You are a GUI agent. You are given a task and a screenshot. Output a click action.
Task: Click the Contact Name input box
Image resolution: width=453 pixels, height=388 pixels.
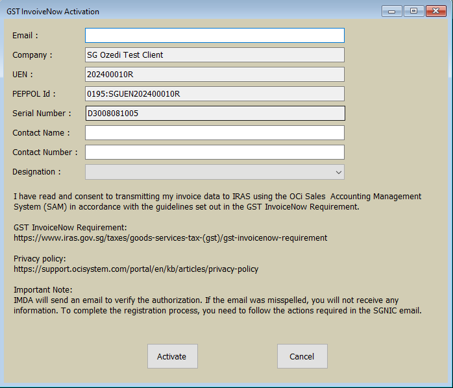[x=214, y=133]
